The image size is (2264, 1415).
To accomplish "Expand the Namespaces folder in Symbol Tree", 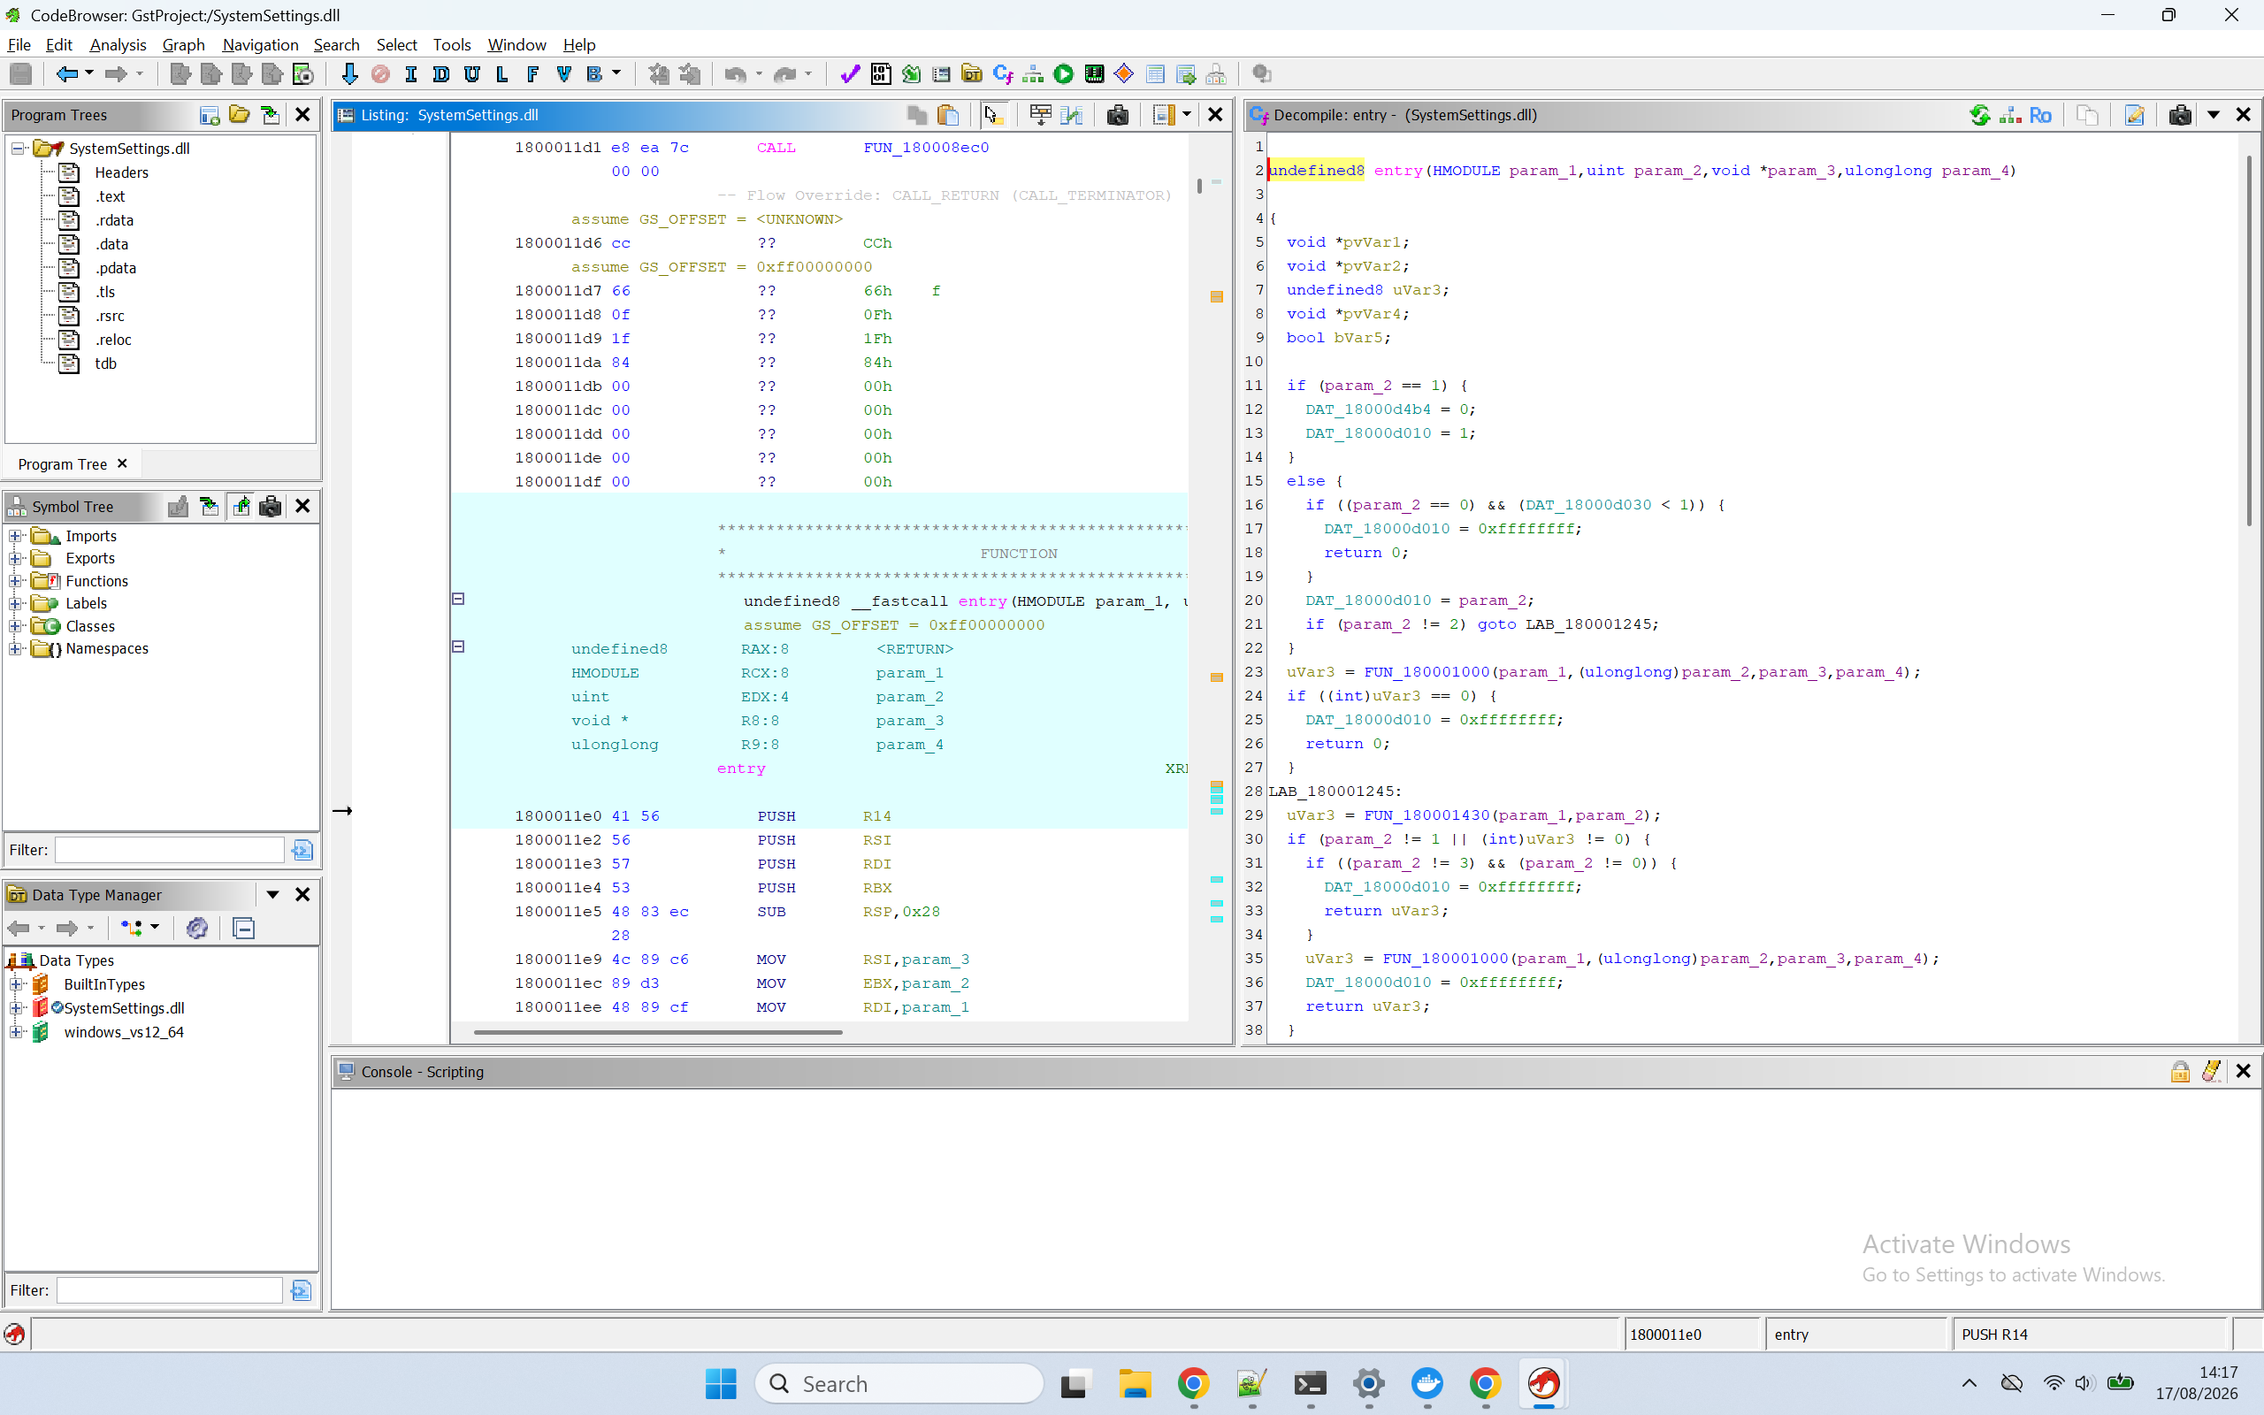I will [x=15, y=648].
